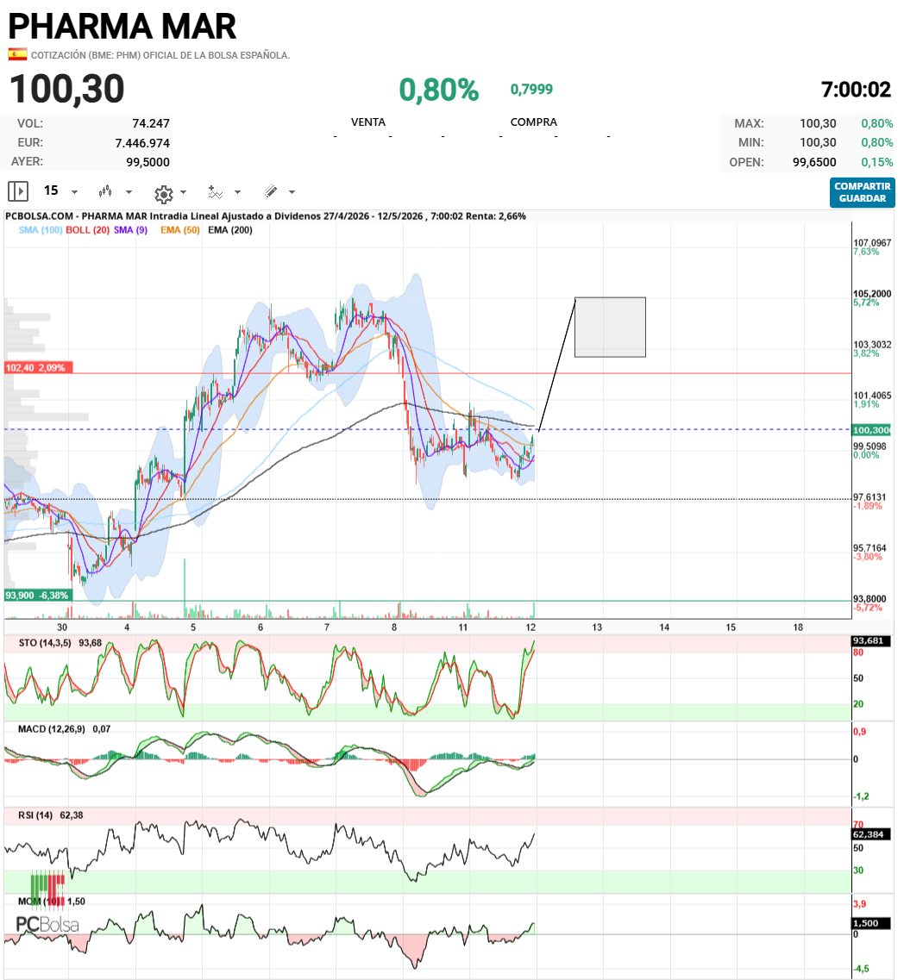The image size is (904, 980).
Task: Click the bolsa española cotización subtitle
Action: (x=160, y=55)
